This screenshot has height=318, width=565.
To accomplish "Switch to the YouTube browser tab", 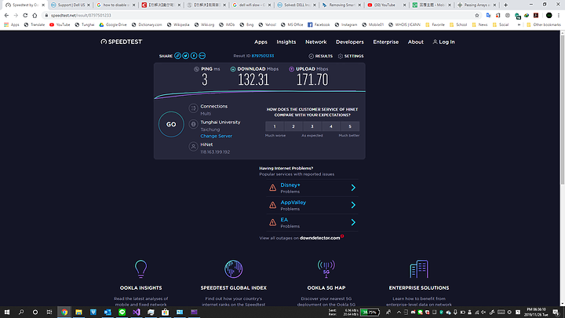I will pyautogui.click(x=385, y=5).
